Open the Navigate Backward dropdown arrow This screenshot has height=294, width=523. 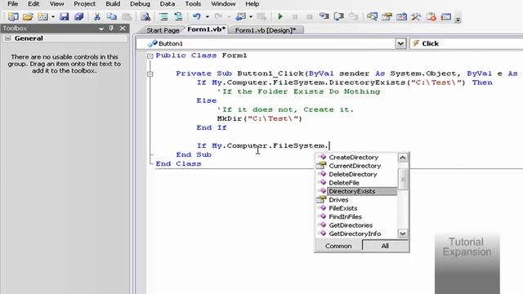[x=251, y=16]
